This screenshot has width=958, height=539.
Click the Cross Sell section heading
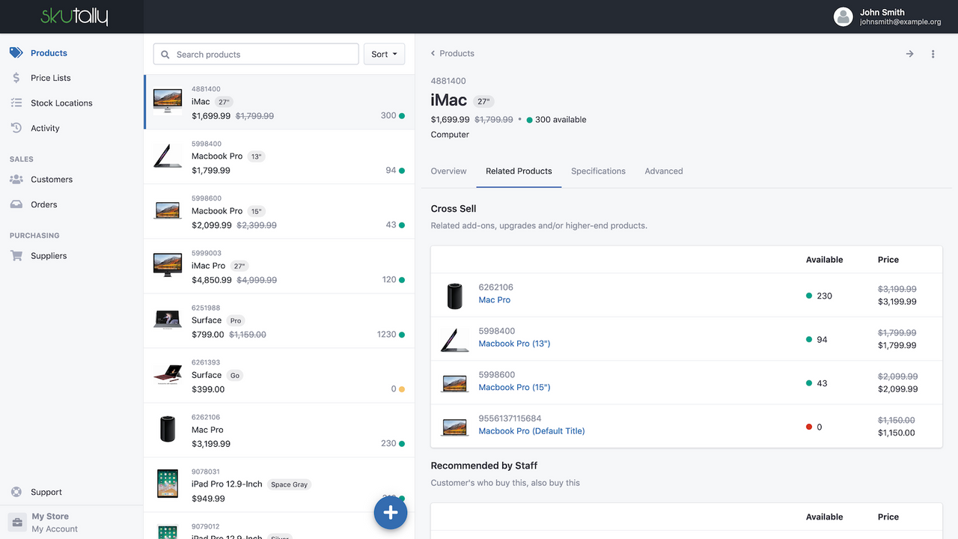point(454,209)
